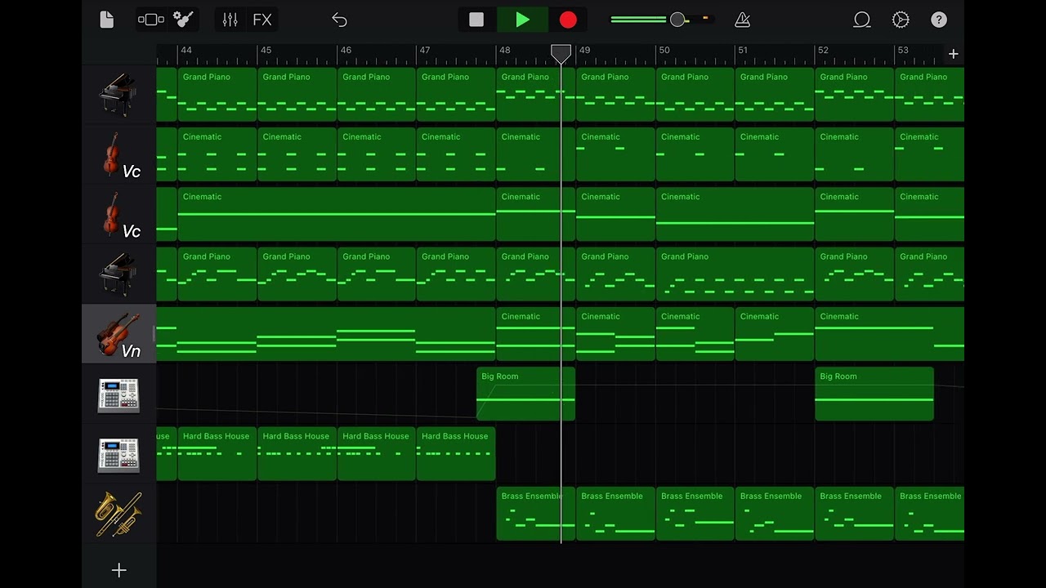Jump to bar 53 on the ruler
The width and height of the screenshot is (1046, 588).
pos(902,51)
